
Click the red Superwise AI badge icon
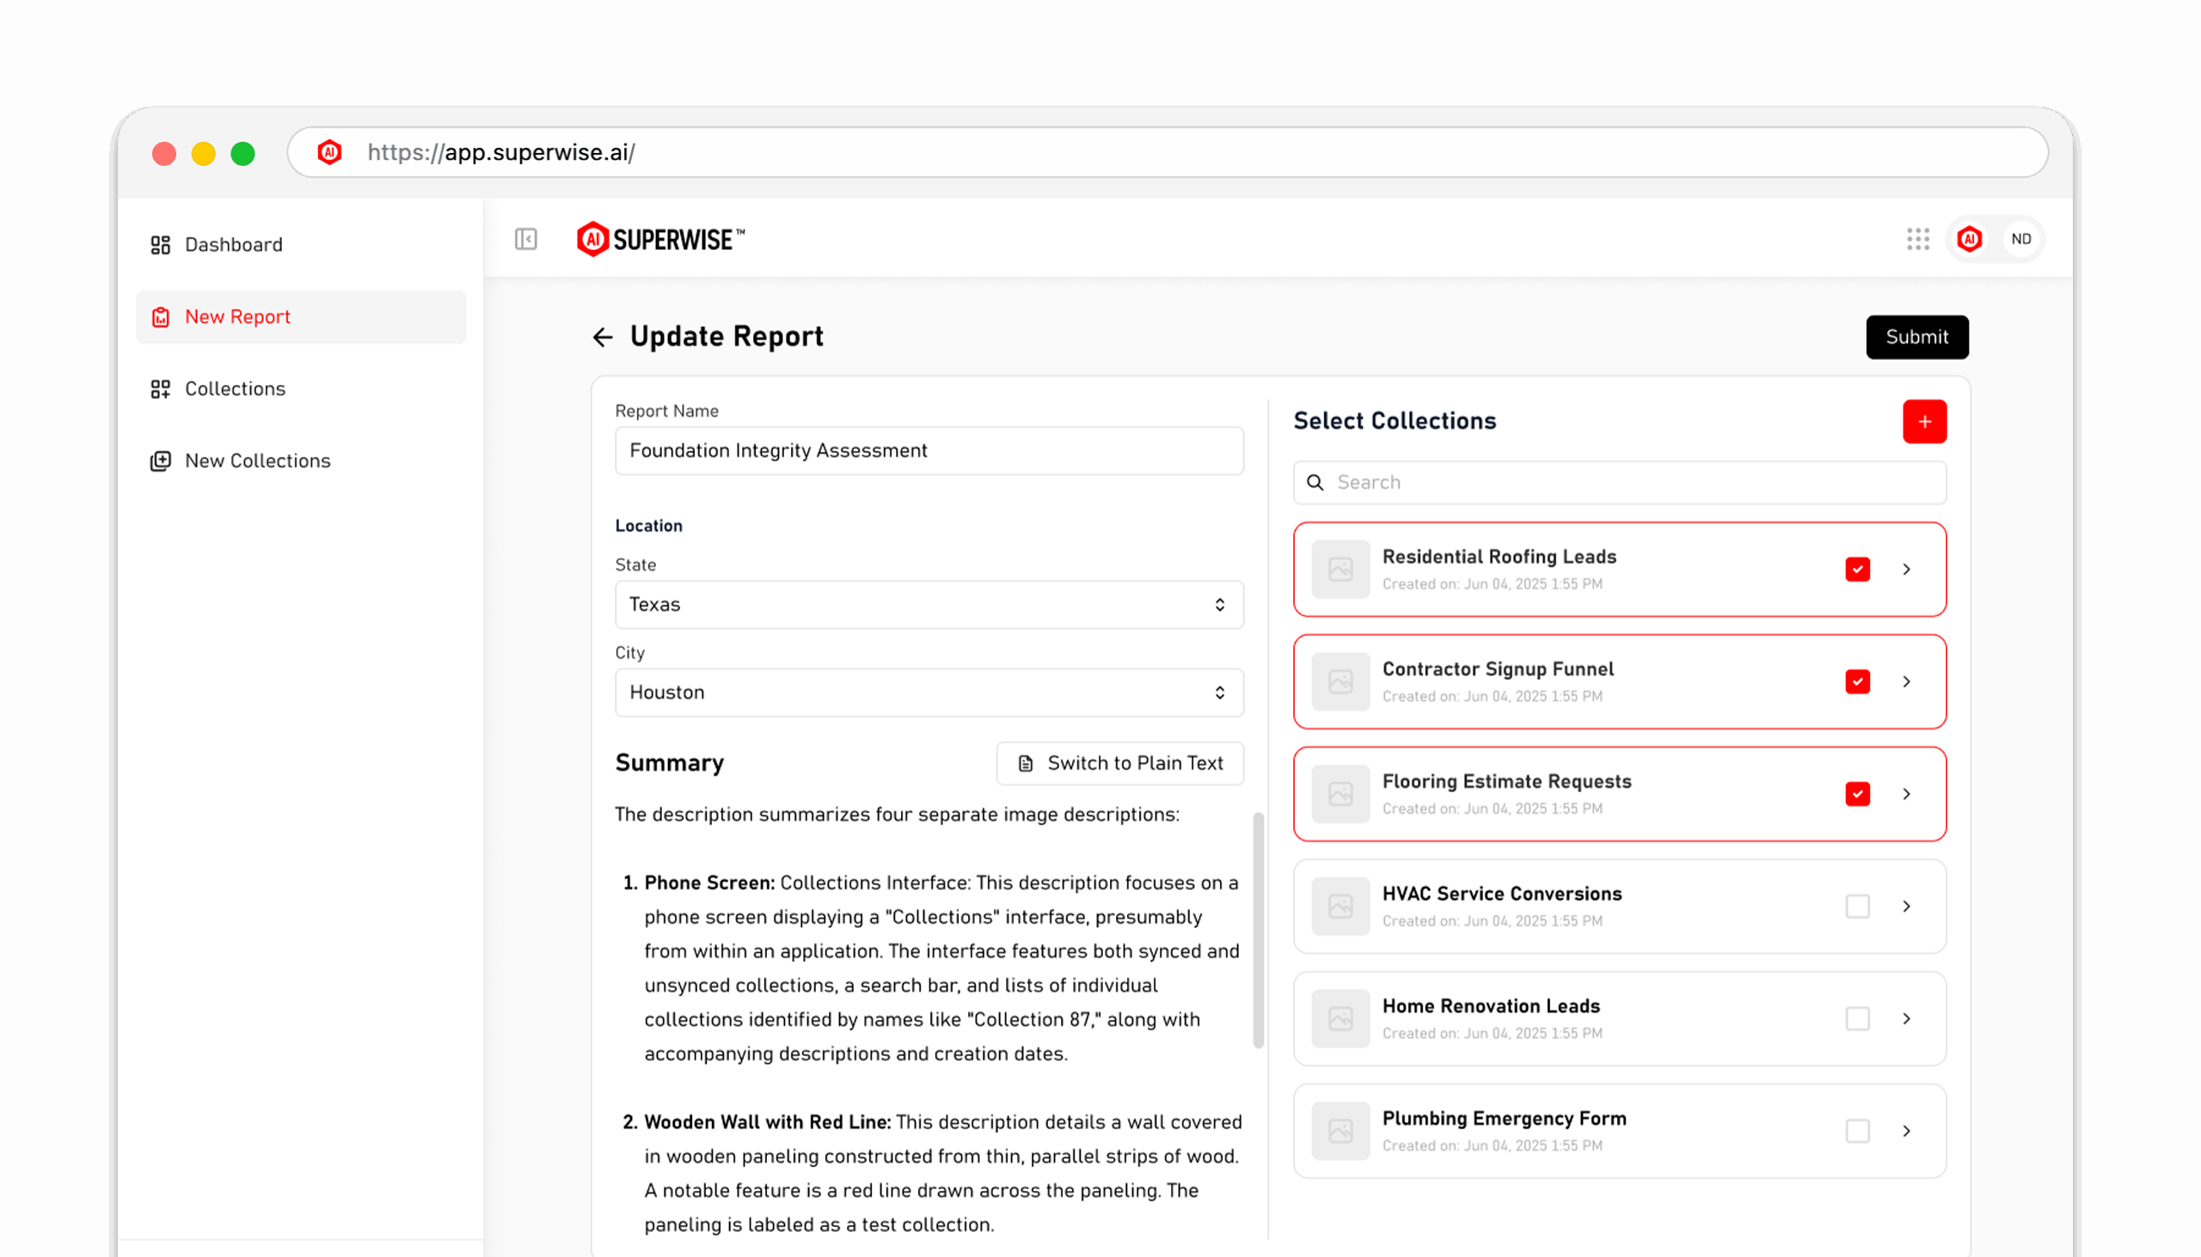(x=1969, y=239)
